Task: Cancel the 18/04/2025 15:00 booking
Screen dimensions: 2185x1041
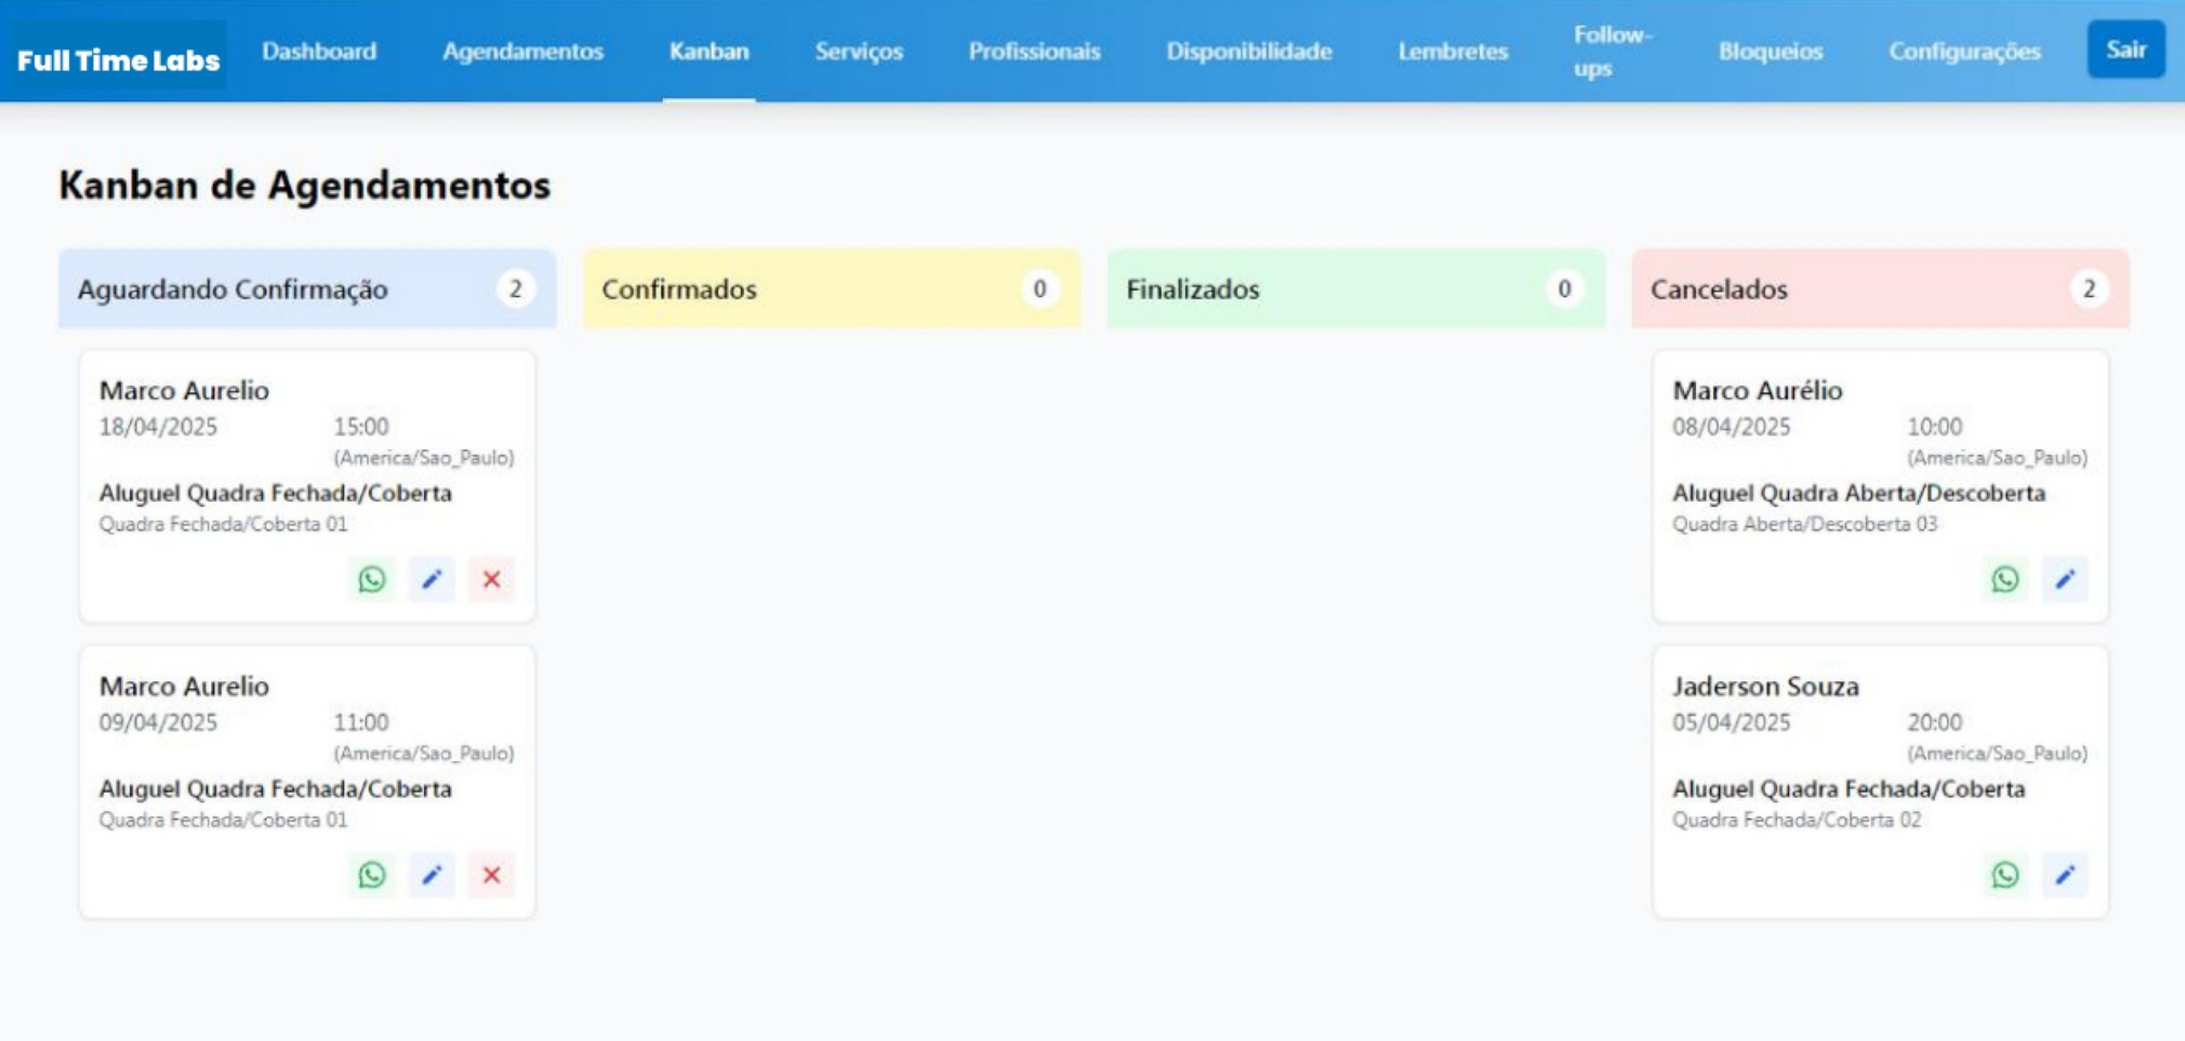Action: pyautogui.click(x=491, y=579)
